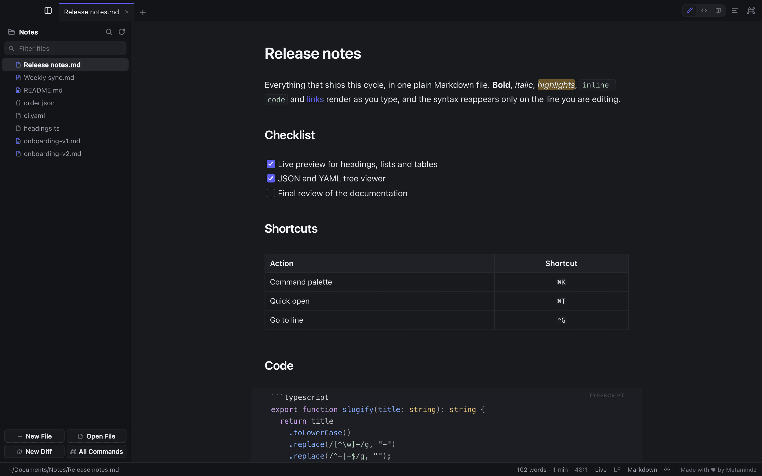Switch to source code view icon
The width and height of the screenshot is (762, 476).
pos(704,10)
